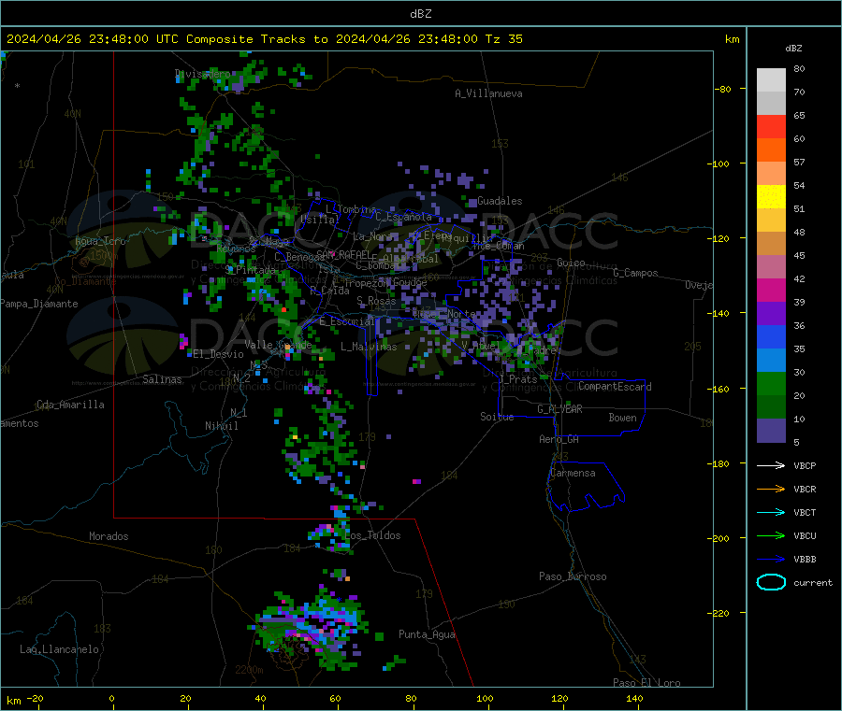This screenshot has width=842, height=711.
Task: Select the red 60 dBZ color swatch
Action: [771, 126]
